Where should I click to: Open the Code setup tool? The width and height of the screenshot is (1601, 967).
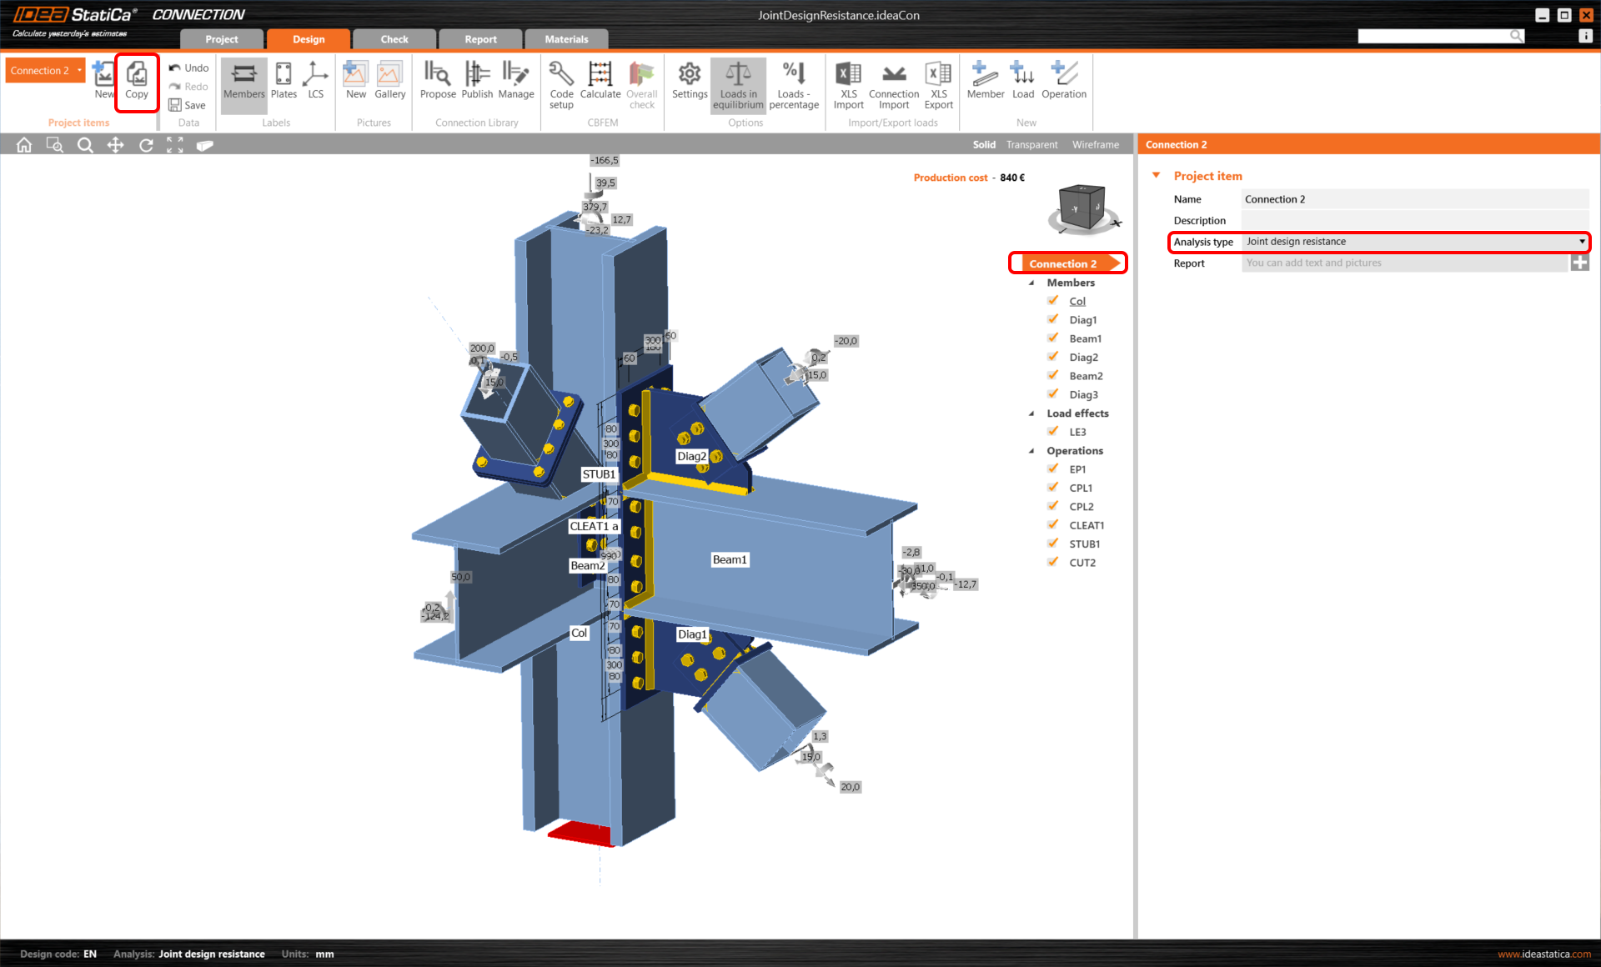pos(561,83)
